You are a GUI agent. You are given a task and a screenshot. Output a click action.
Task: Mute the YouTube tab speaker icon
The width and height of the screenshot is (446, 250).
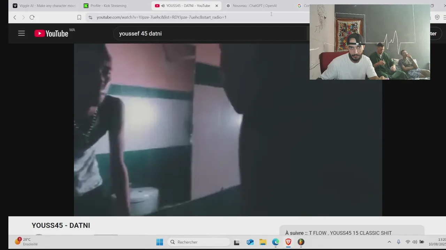[x=163, y=6]
